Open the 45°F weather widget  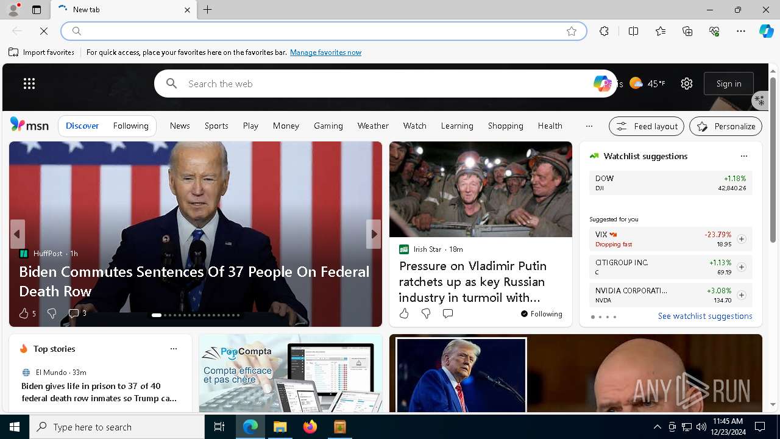pos(647,84)
